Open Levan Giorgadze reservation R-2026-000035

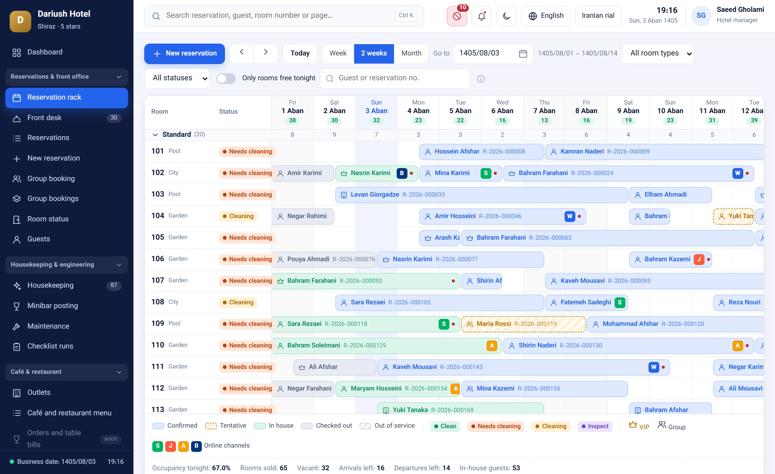[x=481, y=195]
